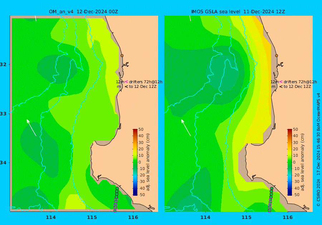Click 'to 12 Dec 12Z' text in right map
The height and width of the screenshot is (225, 322).
(297, 87)
